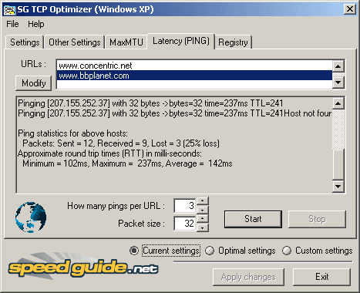The height and width of the screenshot is (293, 360).
Task: Click the Exit button
Action: pos(322,277)
